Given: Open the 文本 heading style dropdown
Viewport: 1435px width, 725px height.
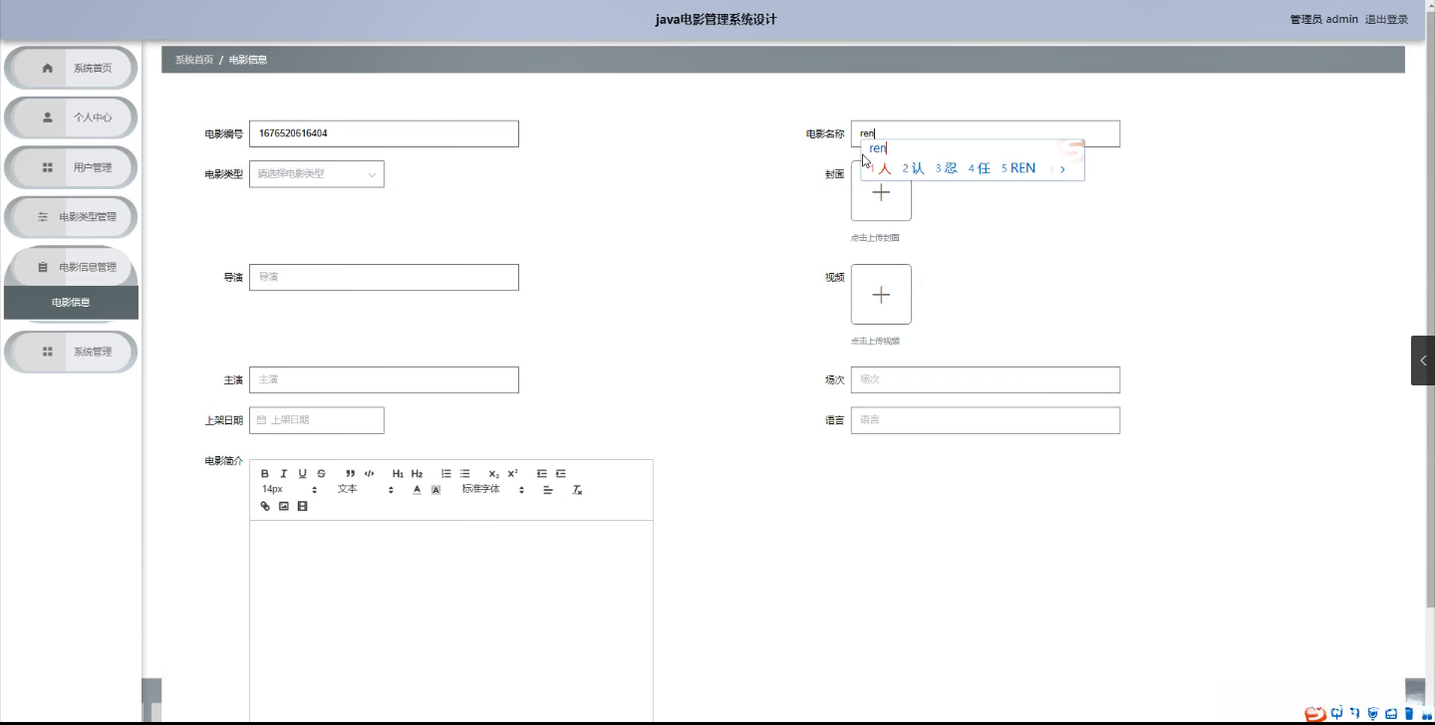Looking at the screenshot, I should (365, 490).
